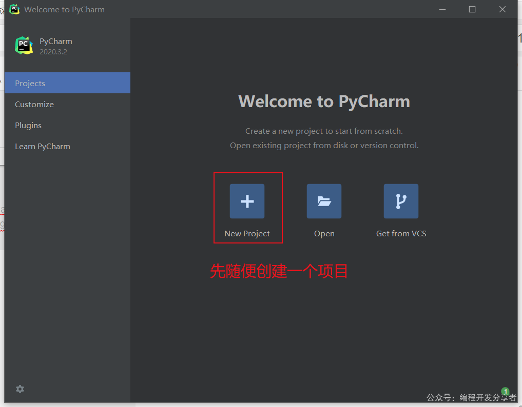The width and height of the screenshot is (522, 407).
Task: Click the PyCharm title bar icon
Action: coord(14,9)
